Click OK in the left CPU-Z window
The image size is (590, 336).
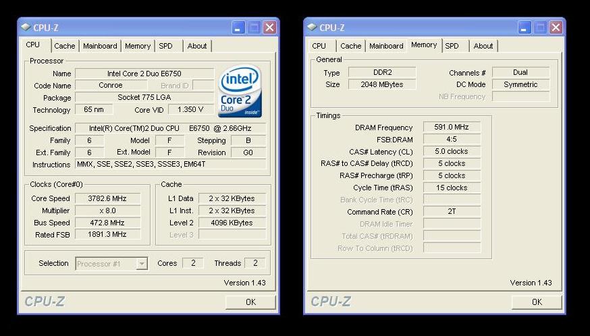pos(250,302)
